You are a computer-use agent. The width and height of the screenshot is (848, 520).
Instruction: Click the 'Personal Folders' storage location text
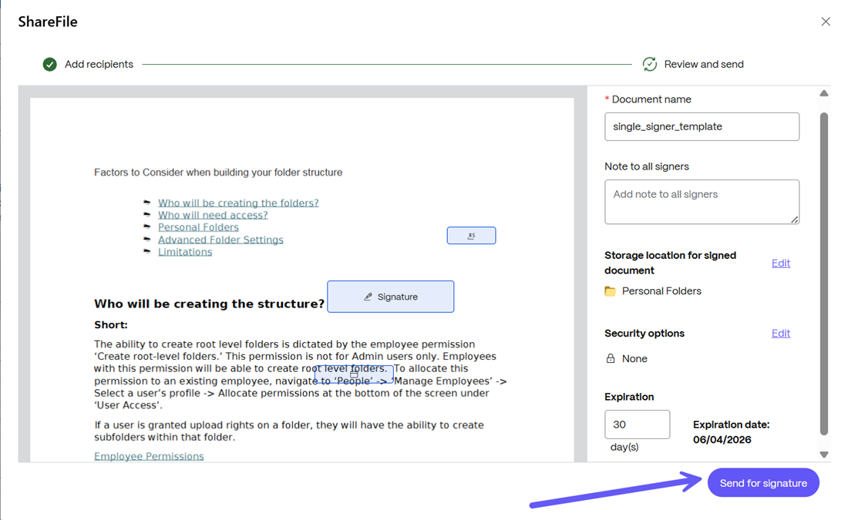point(661,290)
